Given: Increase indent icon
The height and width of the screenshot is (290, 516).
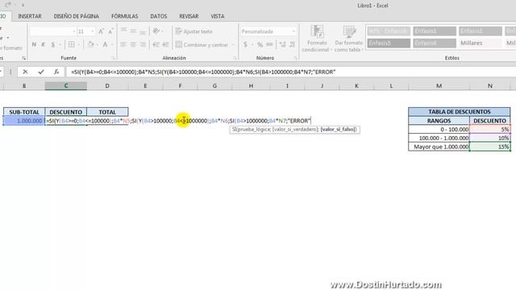Looking at the screenshot, I should 165,44.
